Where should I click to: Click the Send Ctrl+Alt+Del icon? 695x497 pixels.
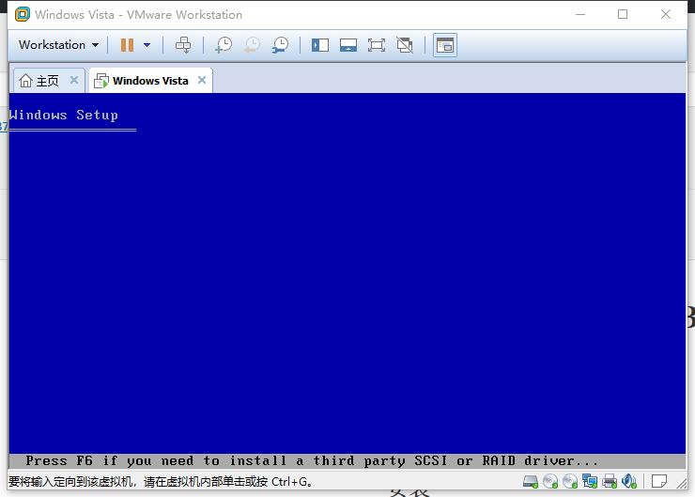pos(183,45)
